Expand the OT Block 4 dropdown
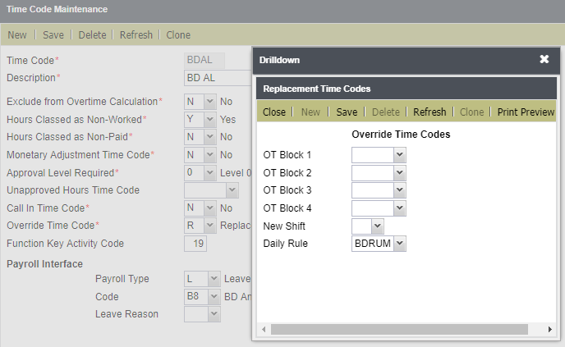Screen dimensions: 565x347 [379, 208]
